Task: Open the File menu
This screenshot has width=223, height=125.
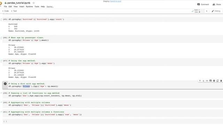Action: click(x=6, y=7)
